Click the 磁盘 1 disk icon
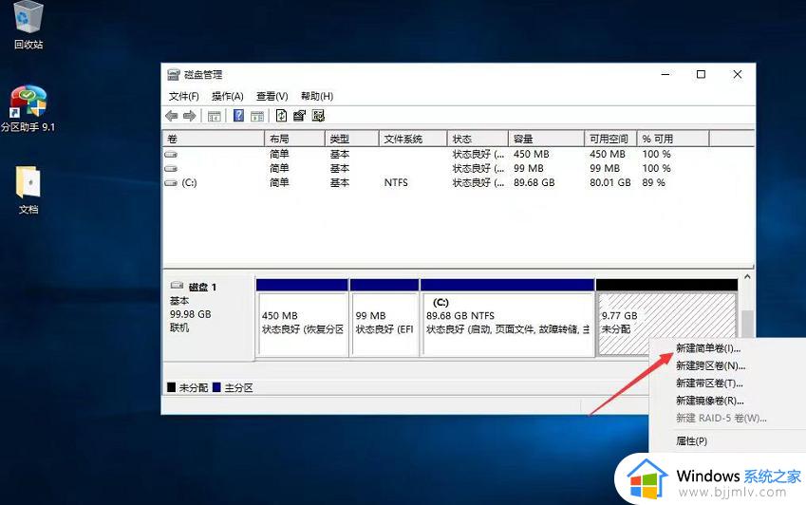Screen dimensions: 806x505 [x=177, y=285]
